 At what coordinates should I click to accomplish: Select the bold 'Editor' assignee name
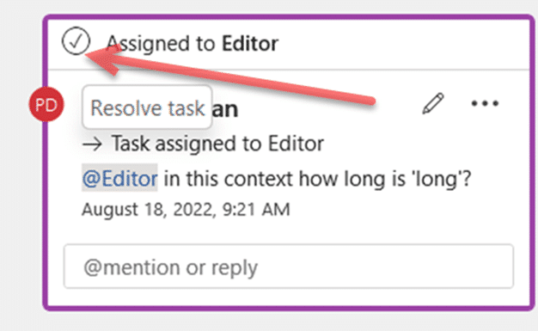pos(250,44)
